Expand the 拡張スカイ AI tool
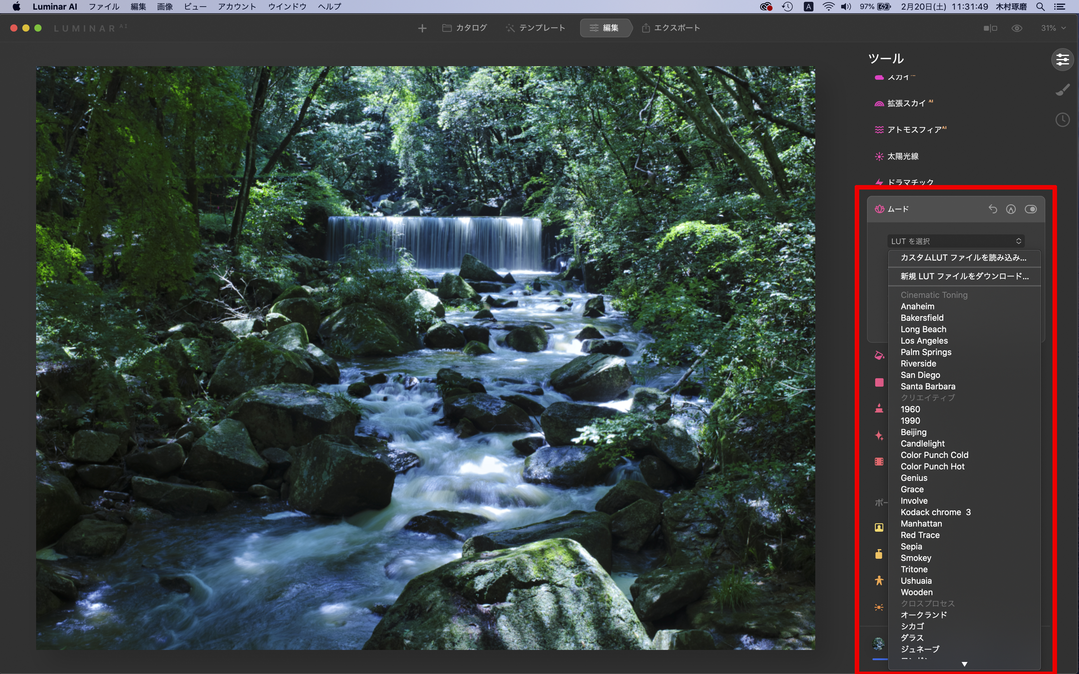1079x674 pixels. coord(906,104)
